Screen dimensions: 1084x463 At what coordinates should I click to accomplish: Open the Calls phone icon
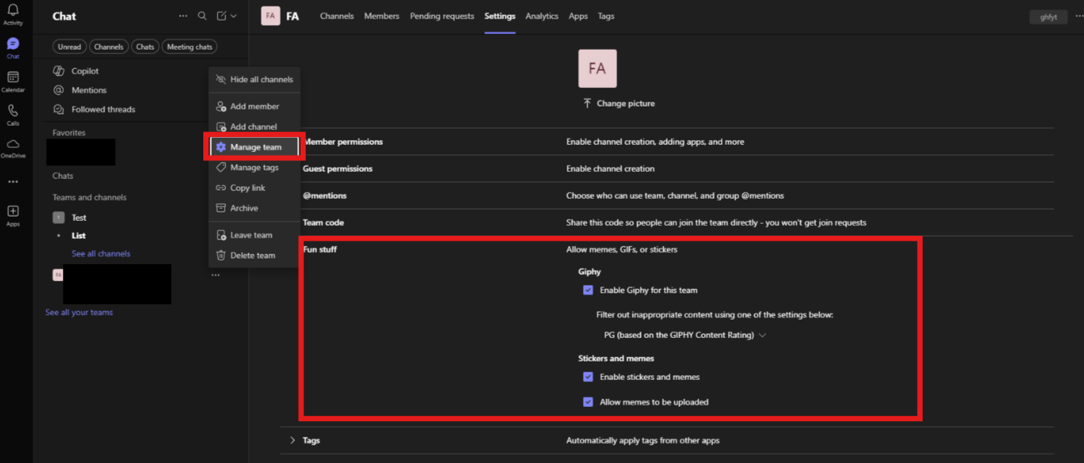[x=13, y=111]
